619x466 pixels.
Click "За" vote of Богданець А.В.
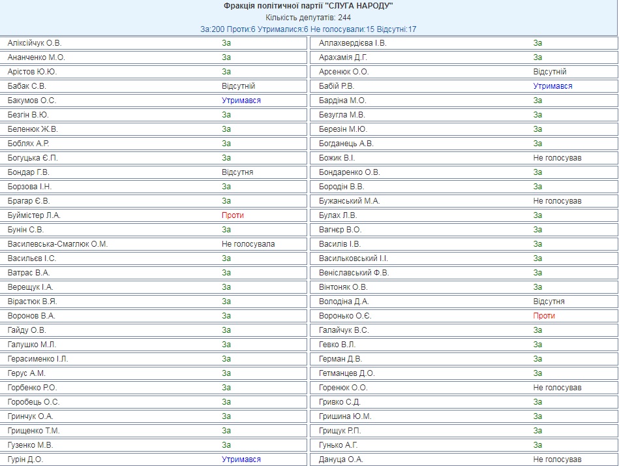(x=537, y=144)
